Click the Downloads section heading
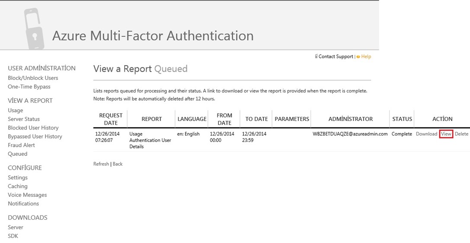 [x=28, y=218]
